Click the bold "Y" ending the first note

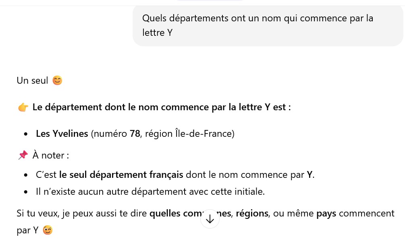pos(309,175)
